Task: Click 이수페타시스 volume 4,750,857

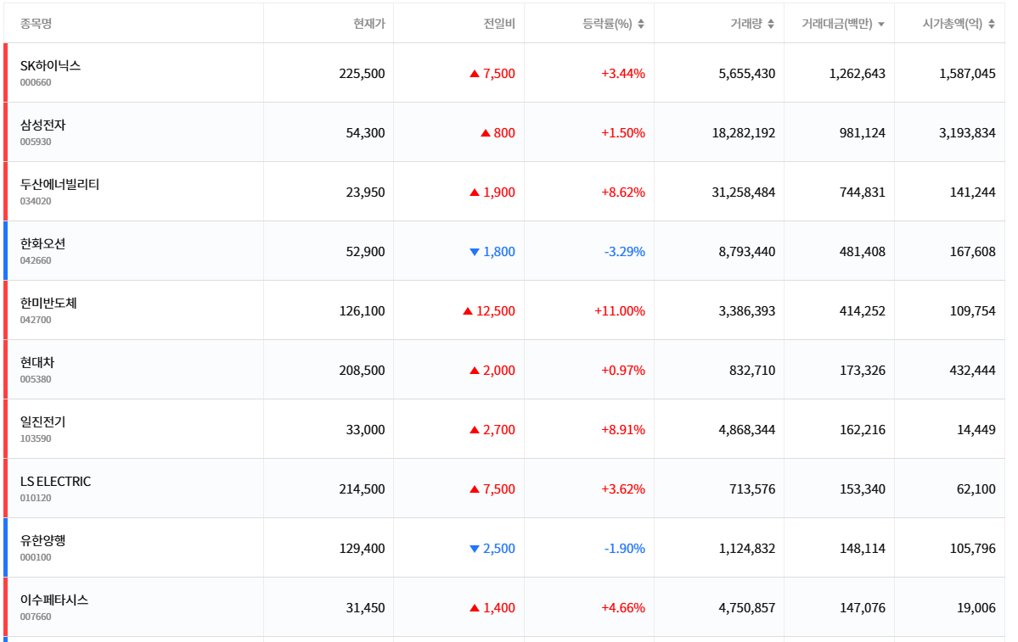Action: click(x=746, y=607)
